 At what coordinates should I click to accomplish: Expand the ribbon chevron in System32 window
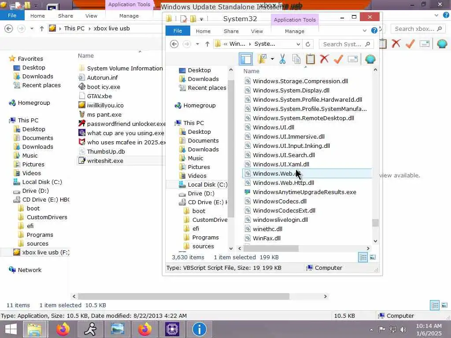click(364, 30)
